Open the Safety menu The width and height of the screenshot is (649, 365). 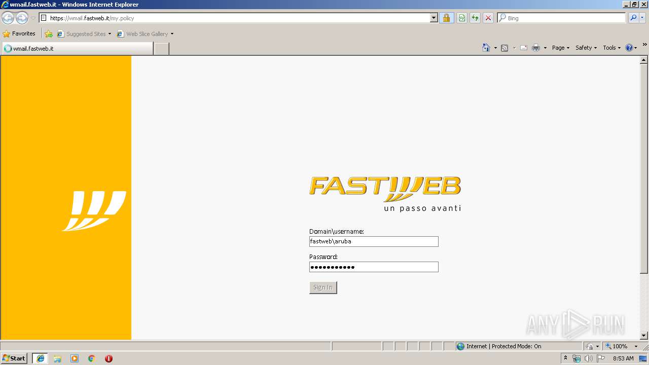pyautogui.click(x=586, y=48)
